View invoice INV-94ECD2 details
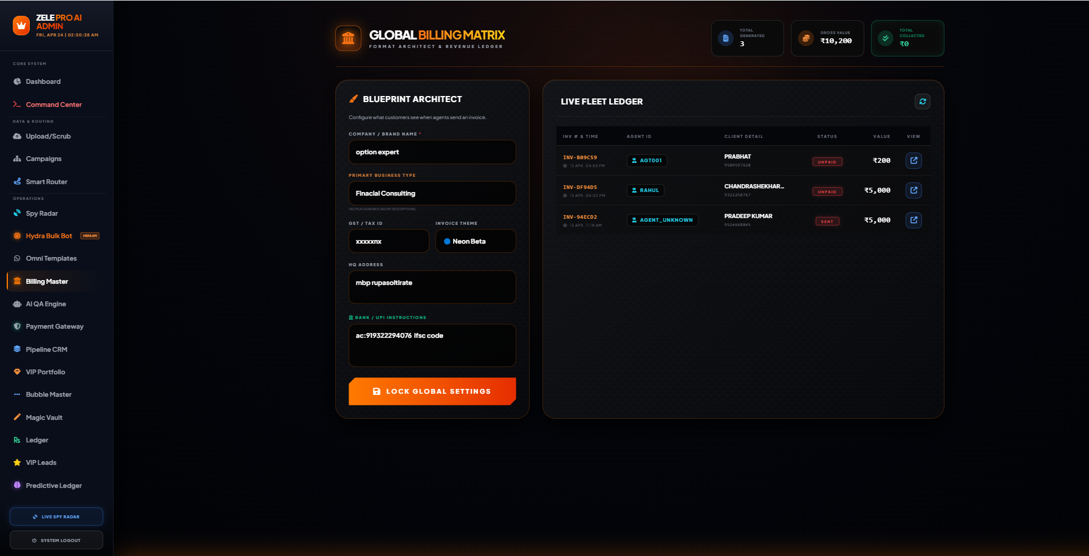The image size is (1089, 556). point(913,220)
